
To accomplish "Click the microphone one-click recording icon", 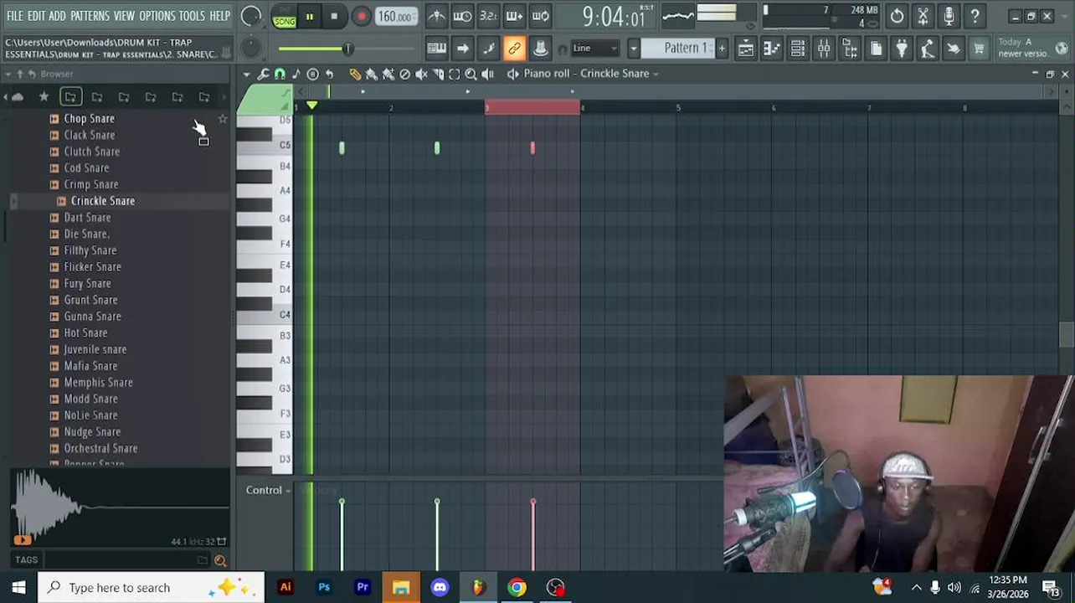I will [x=949, y=16].
